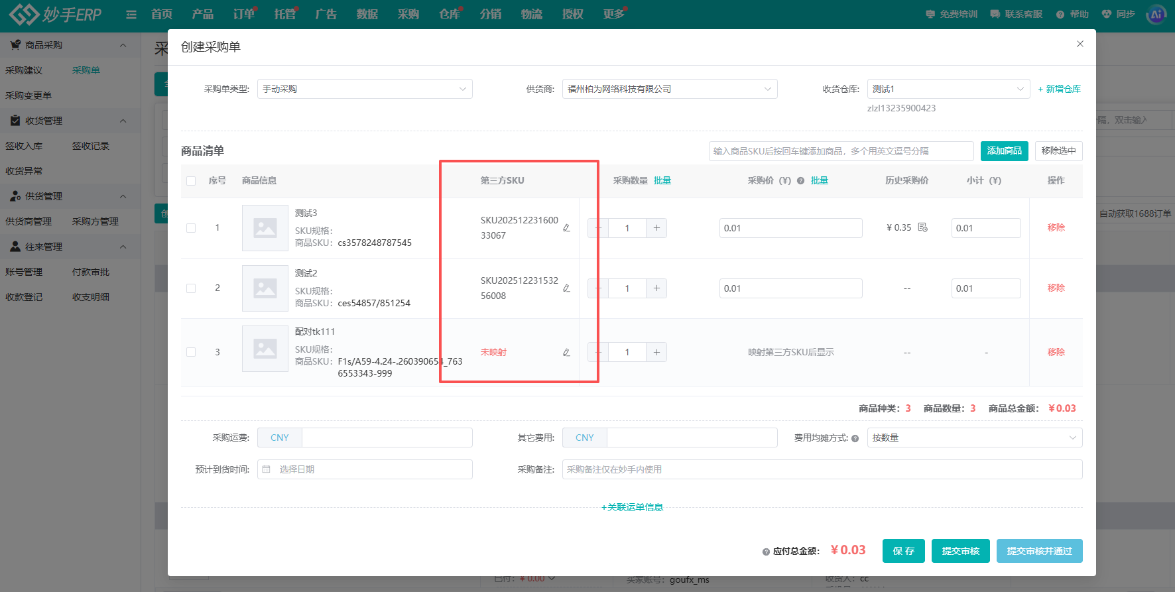Viewport: 1175px width, 592px height.
Task: Click fee allocation method help icon
Action: (x=855, y=438)
